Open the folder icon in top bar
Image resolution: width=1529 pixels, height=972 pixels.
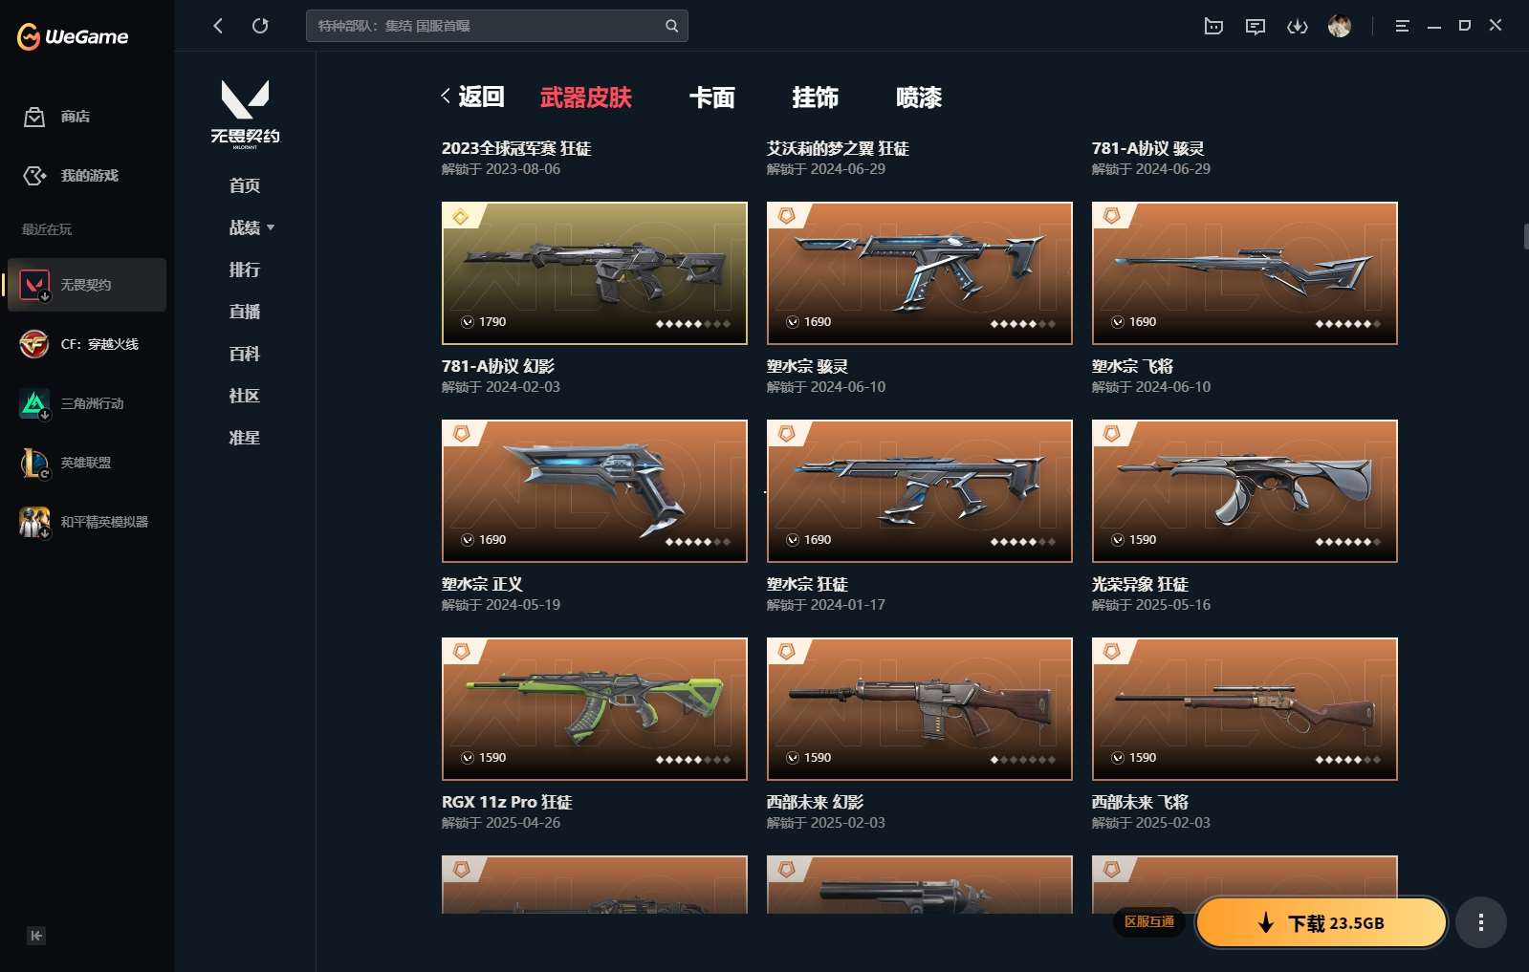click(x=1213, y=26)
